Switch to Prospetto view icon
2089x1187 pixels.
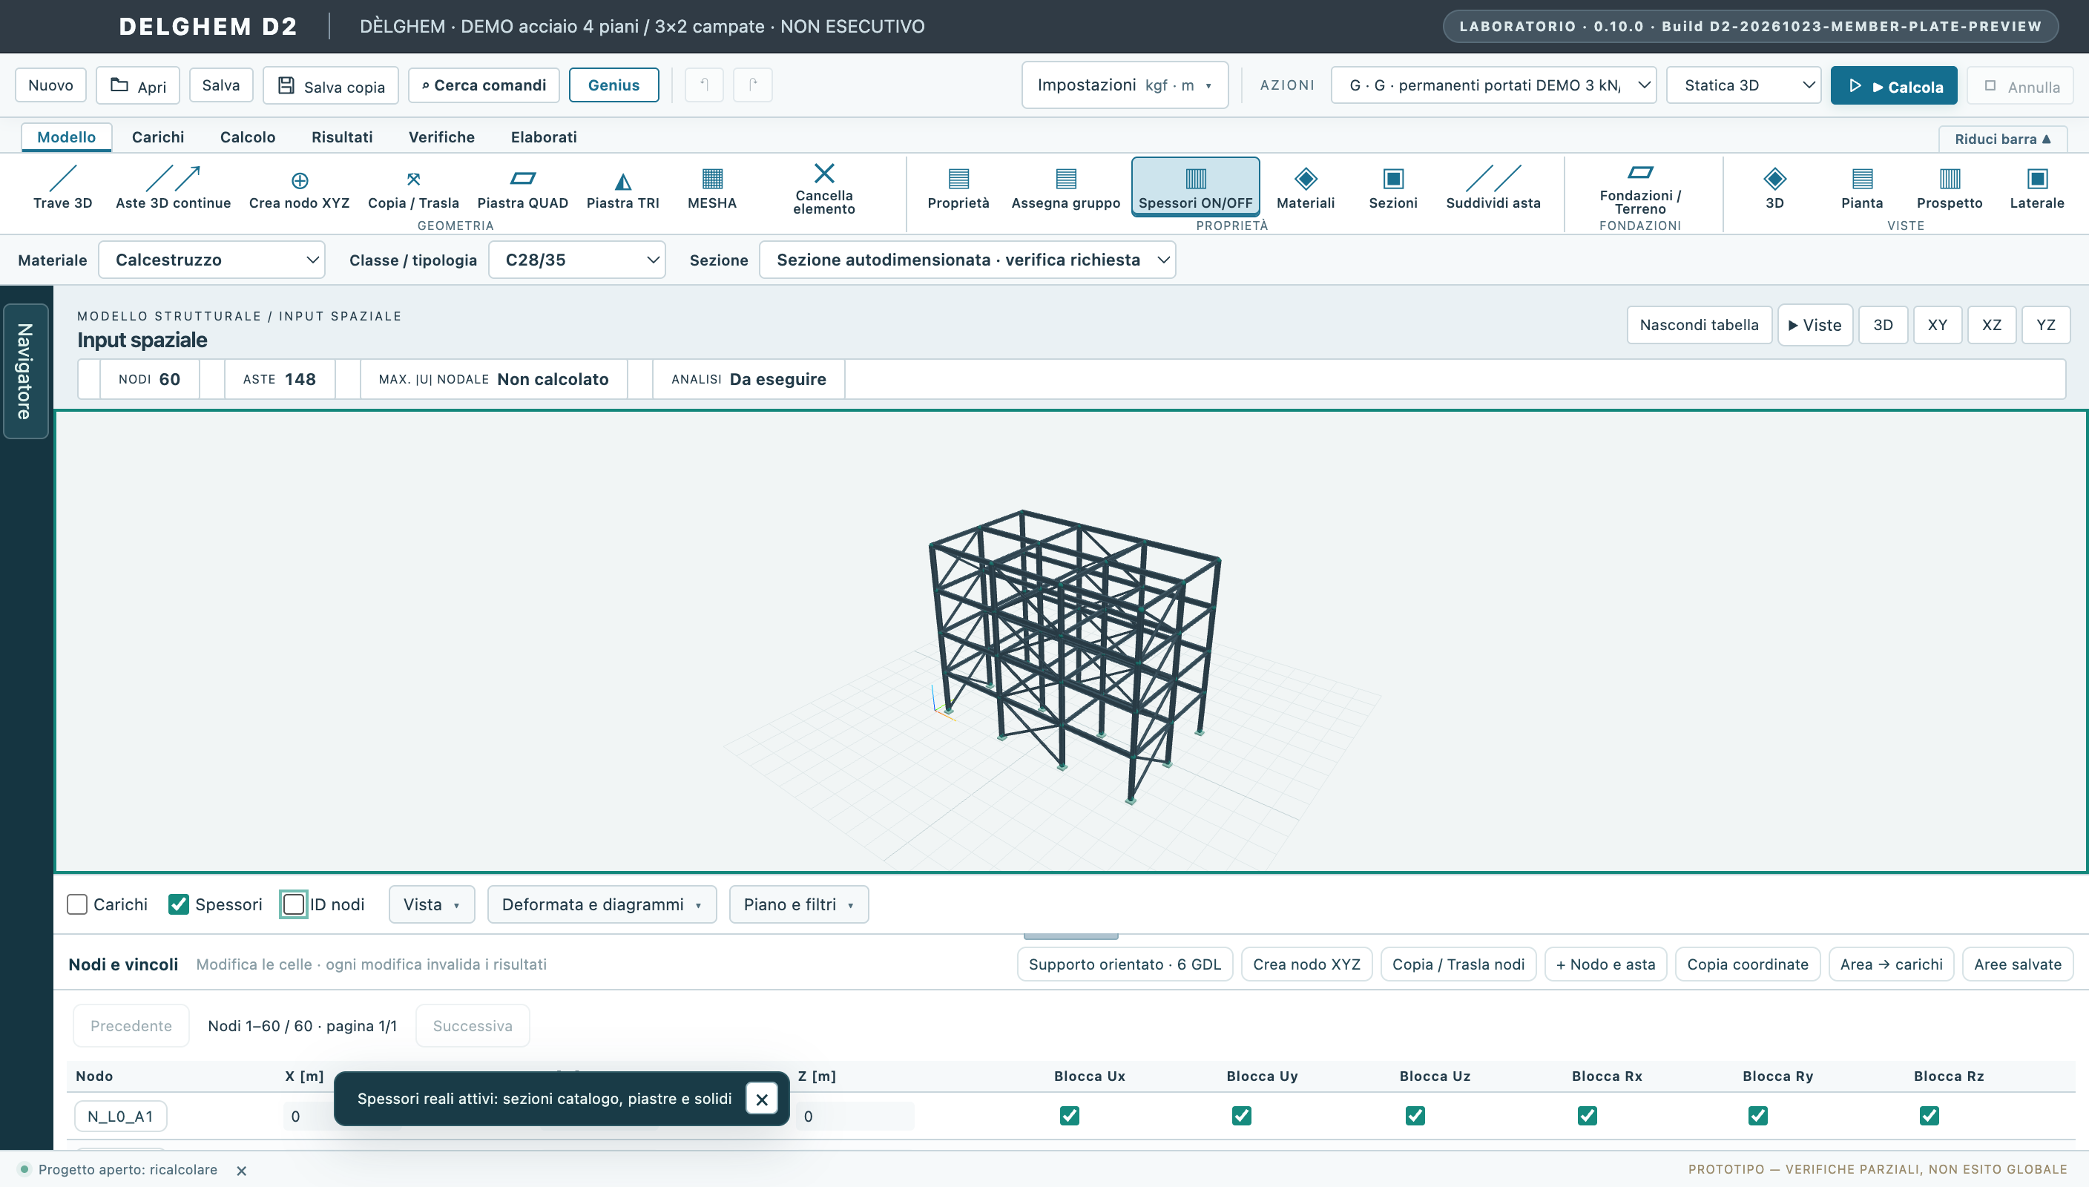click(1949, 188)
